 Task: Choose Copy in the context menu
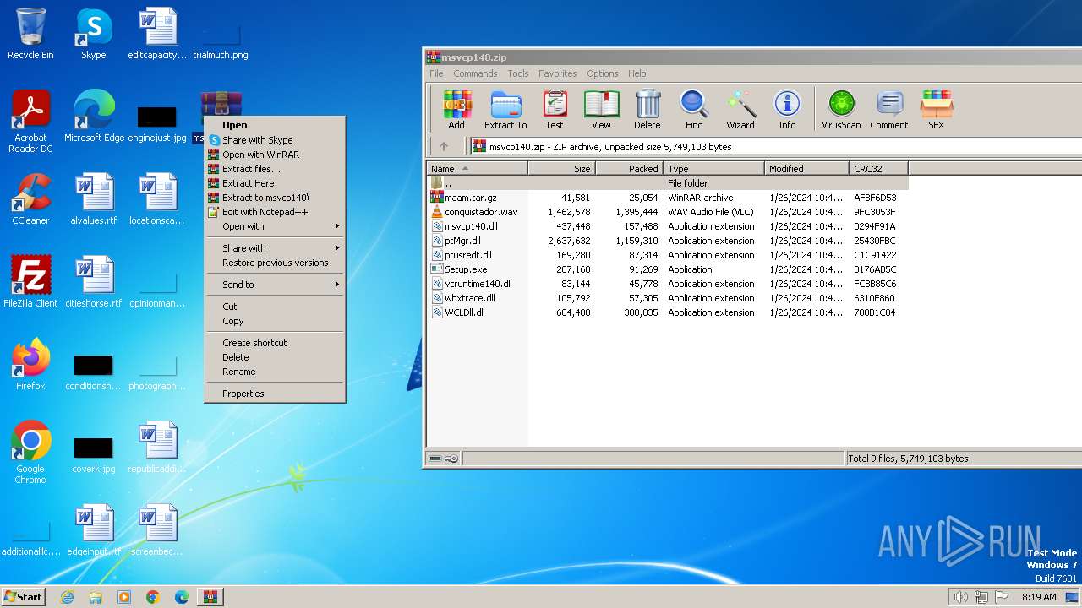[276, 321]
